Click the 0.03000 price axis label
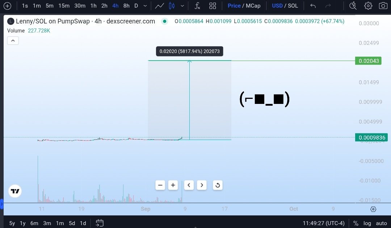391x228 pixels. tap(369, 23)
